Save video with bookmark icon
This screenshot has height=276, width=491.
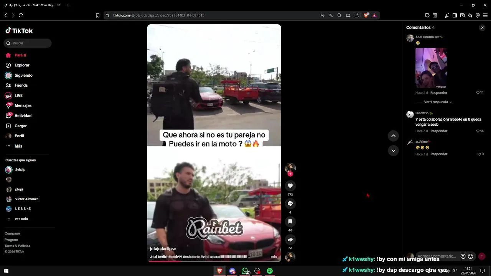coord(290,222)
